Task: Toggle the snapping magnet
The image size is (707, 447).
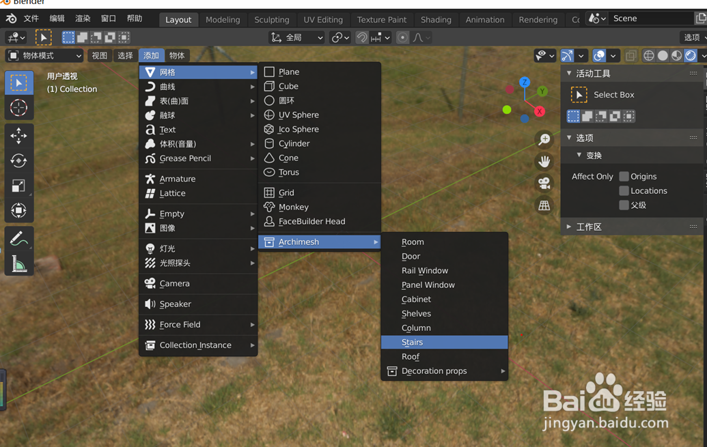Action: pos(361,38)
